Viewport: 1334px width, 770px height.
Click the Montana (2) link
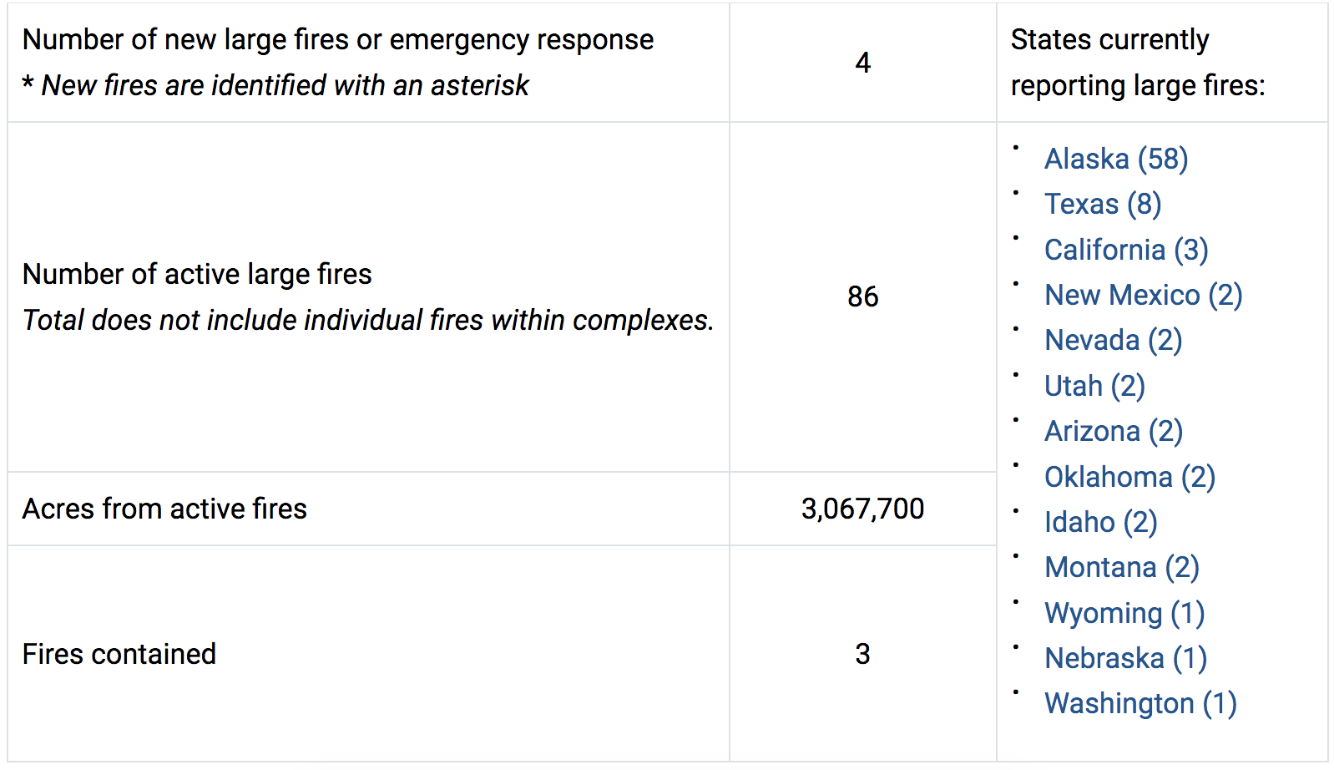tap(1121, 567)
